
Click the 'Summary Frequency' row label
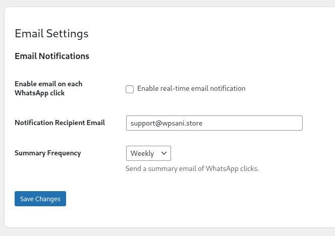tap(47, 153)
